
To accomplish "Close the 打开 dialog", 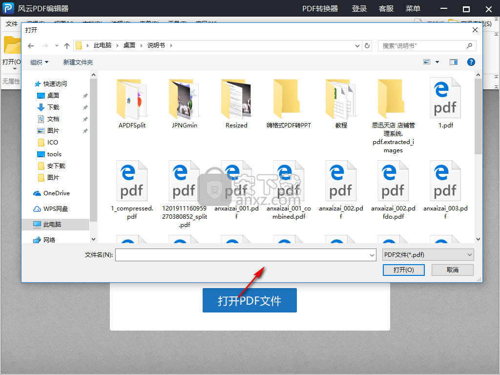I will coord(475,30).
